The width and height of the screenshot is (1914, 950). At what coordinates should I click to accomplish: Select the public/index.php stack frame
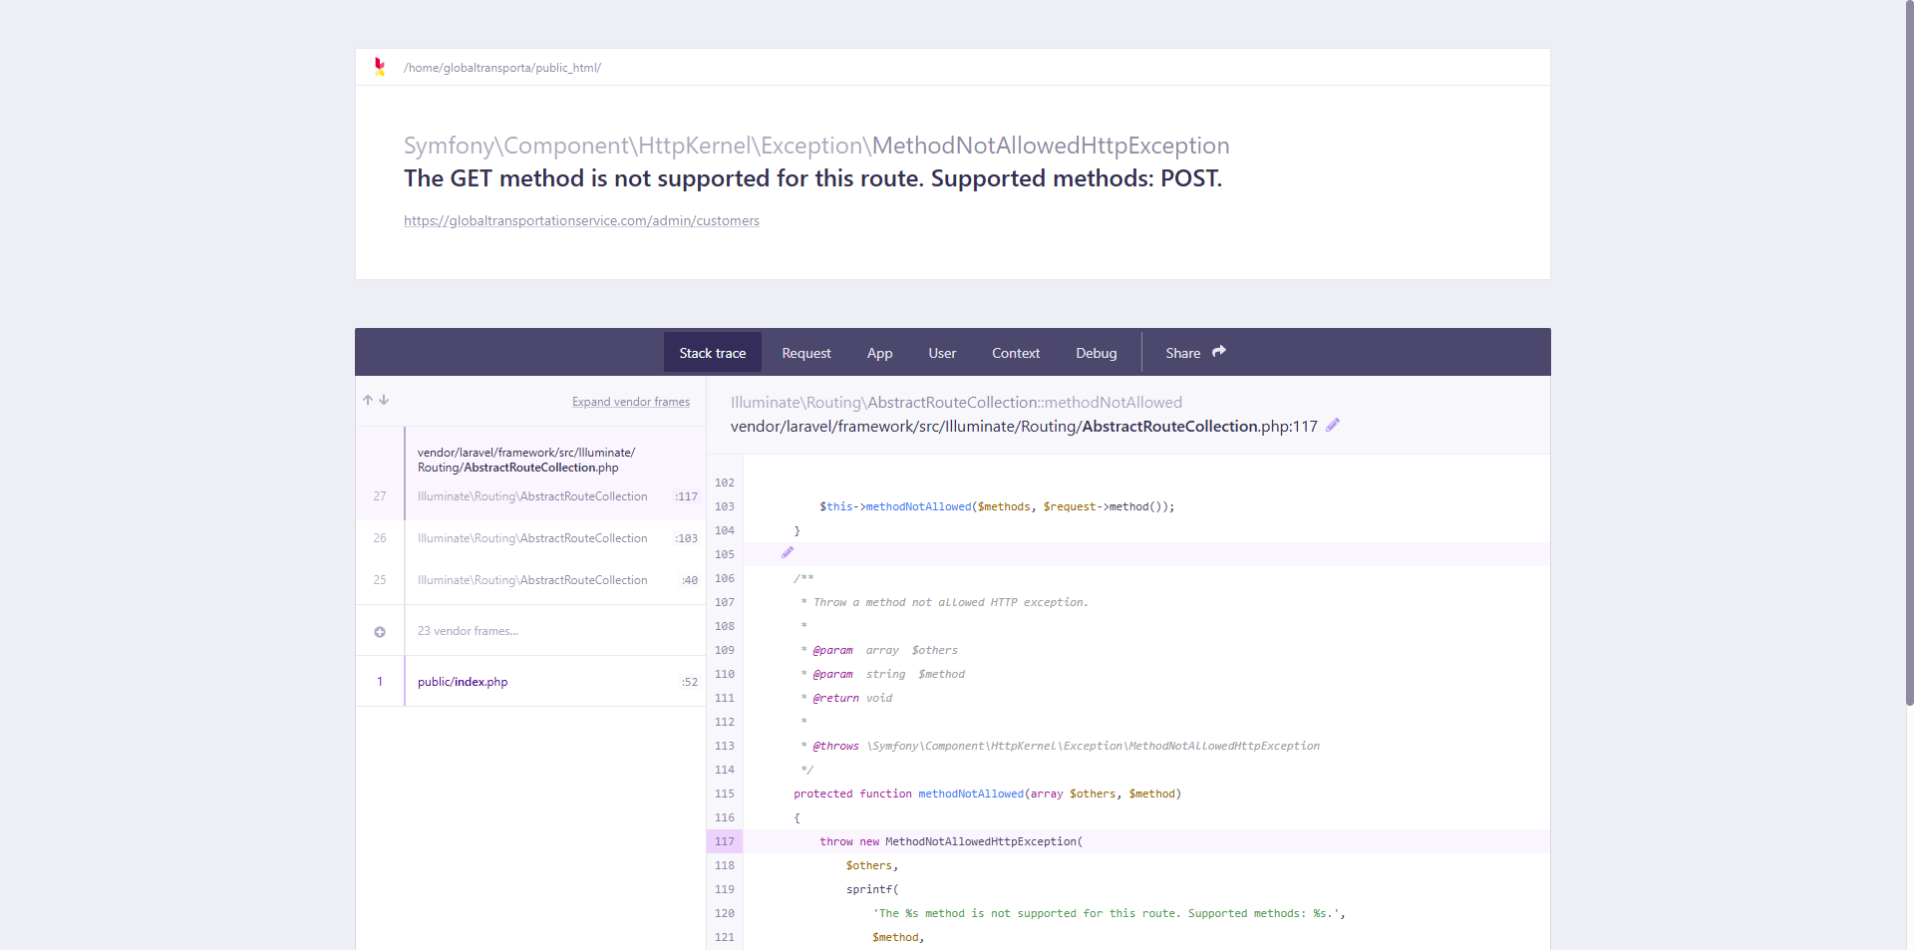[x=463, y=682]
